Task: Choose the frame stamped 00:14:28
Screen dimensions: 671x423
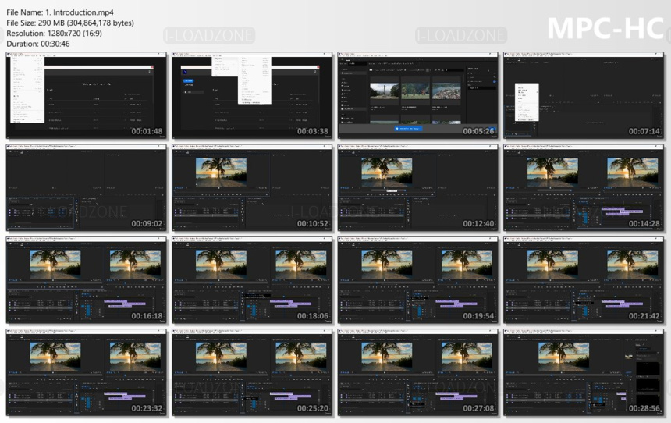Action: point(584,188)
